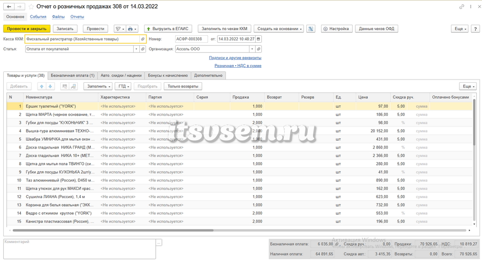This screenshot has width=482, height=261.
Task: Click the Записать button
Action: [65, 29]
